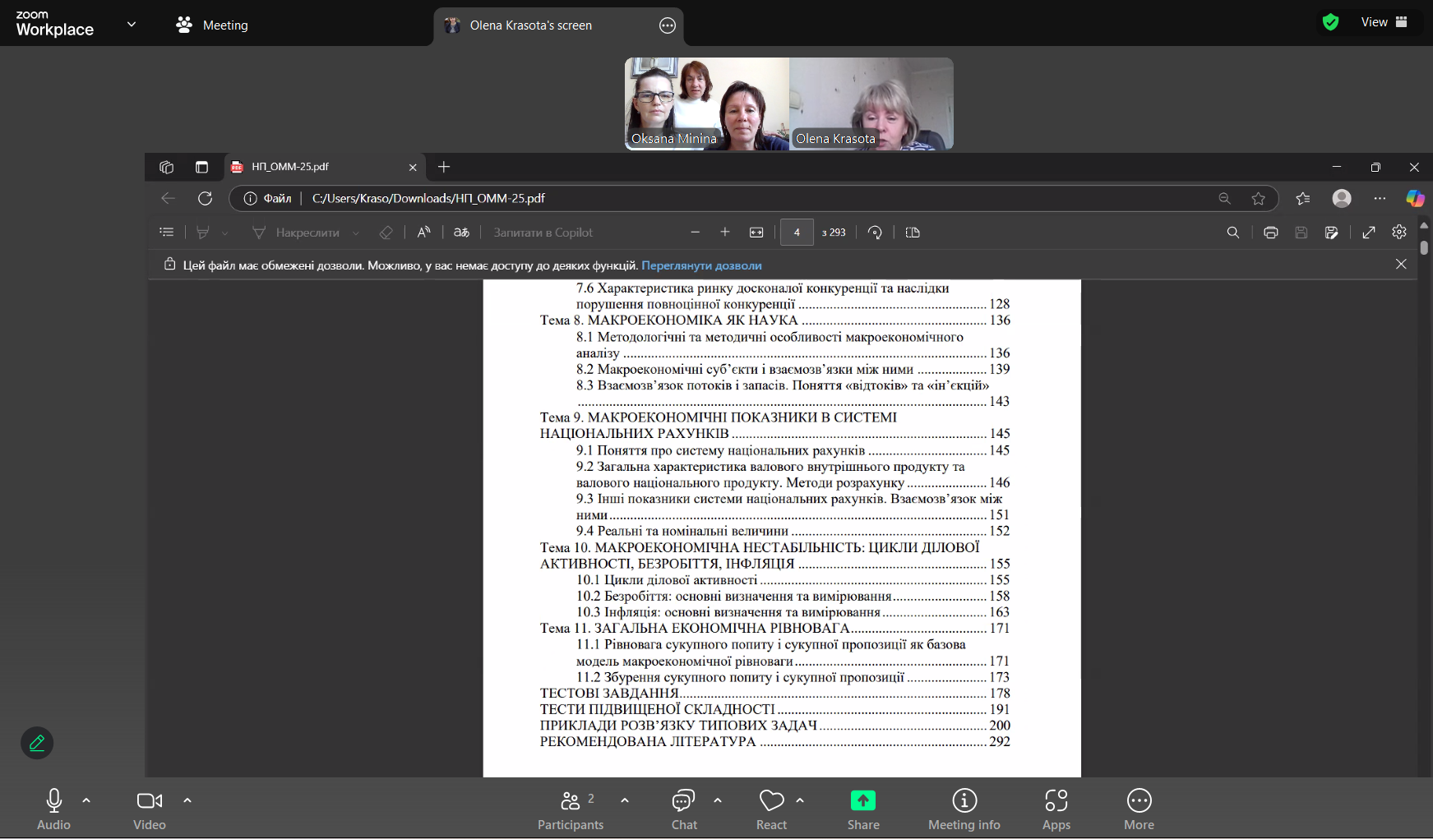Image resolution: width=1433 pixels, height=839 pixels.
Task: Select Olena Krasota's video thumbnail
Action: coord(871,104)
